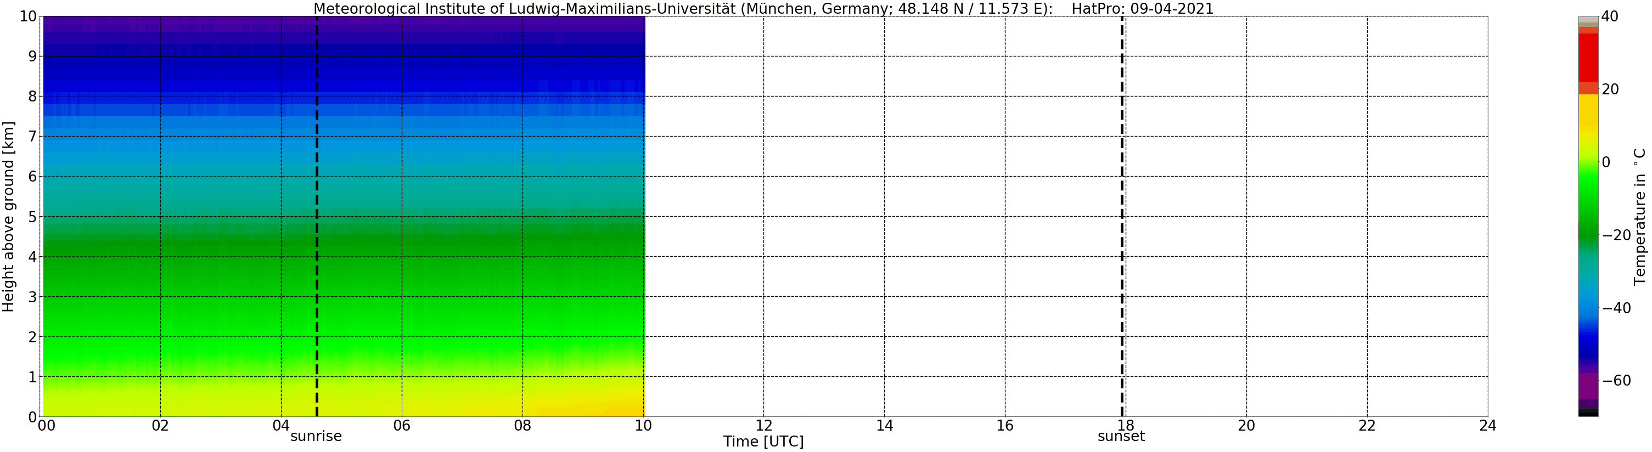Click the purple segment of the temperature colorbar
This screenshot has width=1652, height=452.
tap(1588, 386)
